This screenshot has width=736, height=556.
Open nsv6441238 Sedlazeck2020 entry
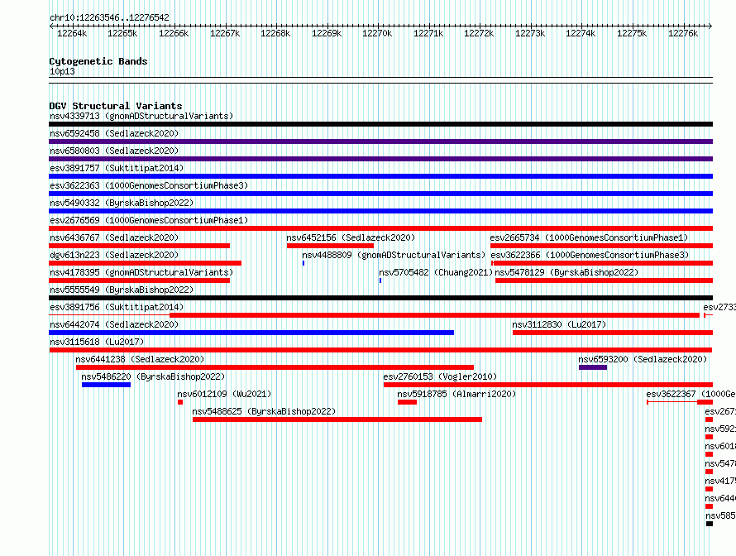click(x=140, y=359)
